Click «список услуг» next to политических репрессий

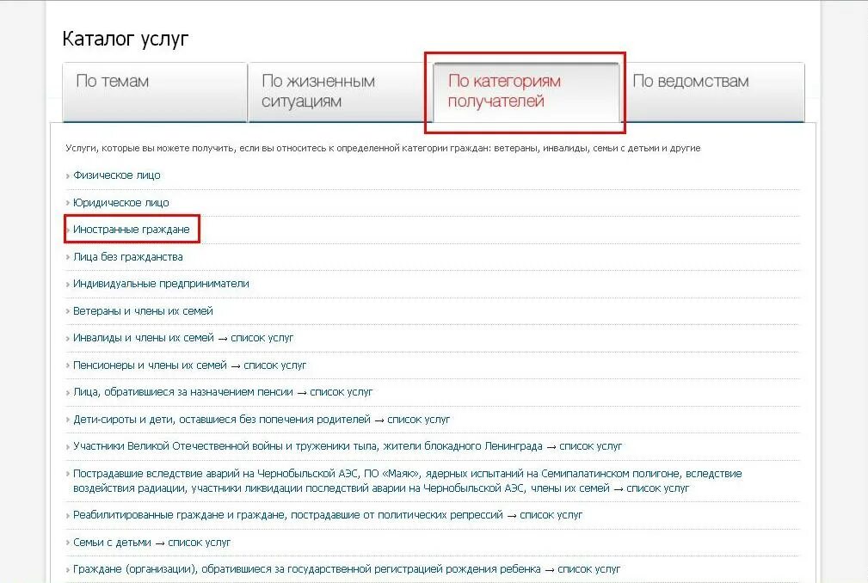pyautogui.click(x=551, y=515)
